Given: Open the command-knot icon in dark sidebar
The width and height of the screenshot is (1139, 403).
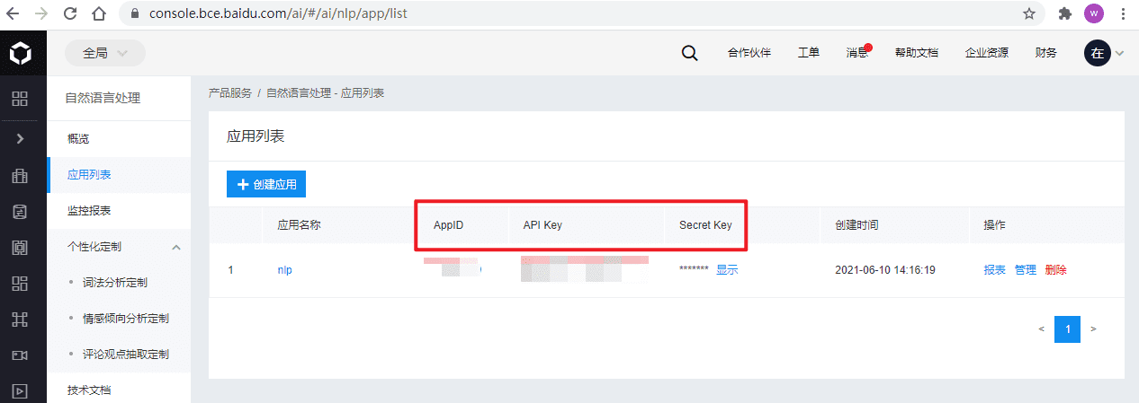Looking at the screenshot, I should [20, 320].
